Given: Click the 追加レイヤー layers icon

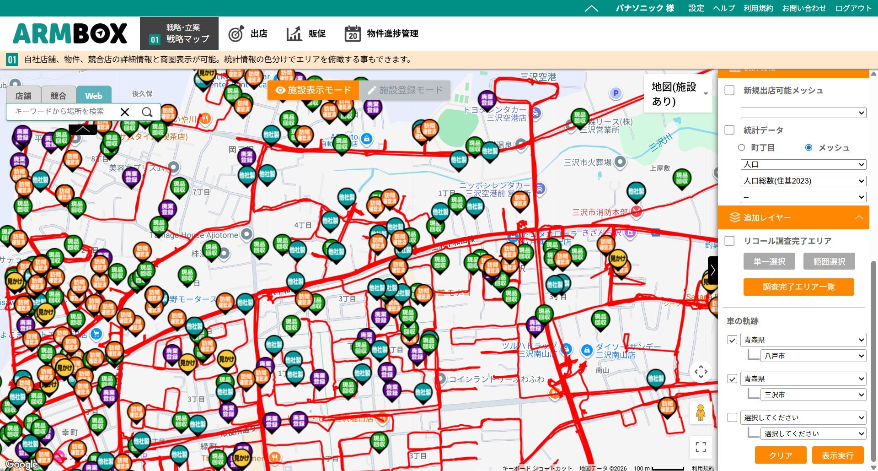Looking at the screenshot, I should click(x=734, y=217).
